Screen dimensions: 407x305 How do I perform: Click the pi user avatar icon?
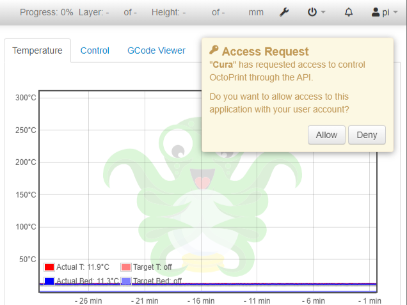coord(376,12)
